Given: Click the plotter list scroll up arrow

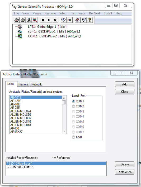Looking at the screenshot, I should (64, 98).
